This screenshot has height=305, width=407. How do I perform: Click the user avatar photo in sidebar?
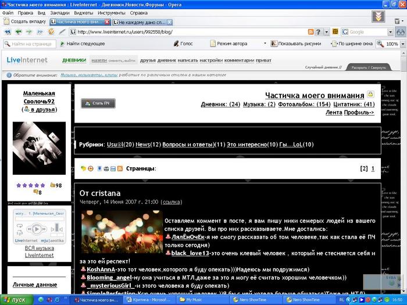39,148
